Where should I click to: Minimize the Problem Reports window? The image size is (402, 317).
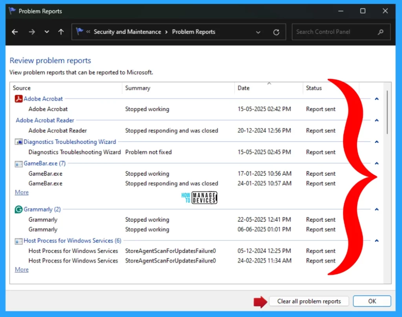coord(341,11)
